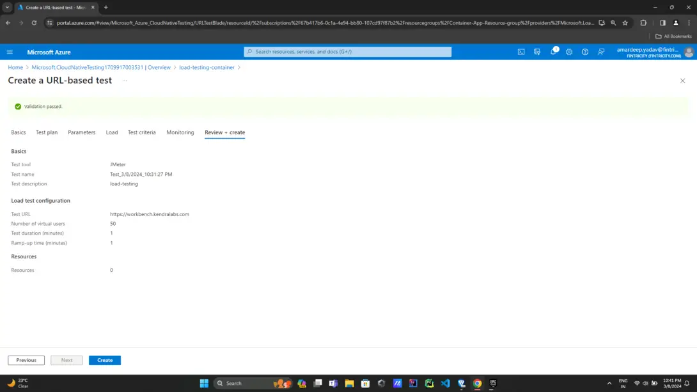The height and width of the screenshot is (392, 697).
Task: Open the Azure portal hamburger menu
Action: [9, 52]
